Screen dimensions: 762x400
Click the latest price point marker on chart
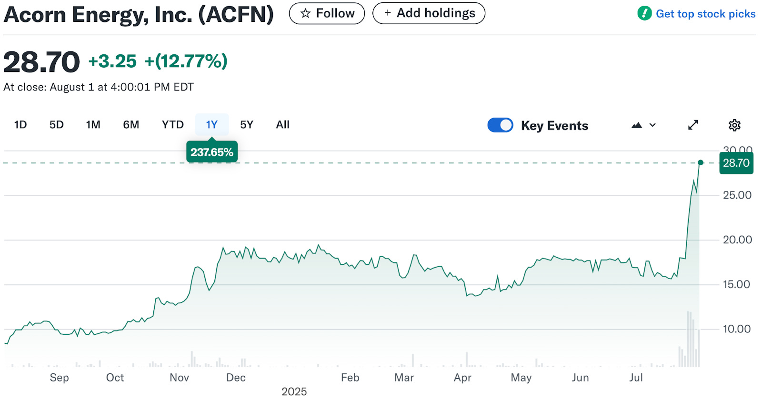[701, 163]
